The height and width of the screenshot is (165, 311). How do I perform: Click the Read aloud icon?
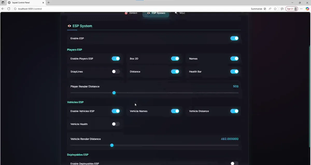click(x=270, y=9)
